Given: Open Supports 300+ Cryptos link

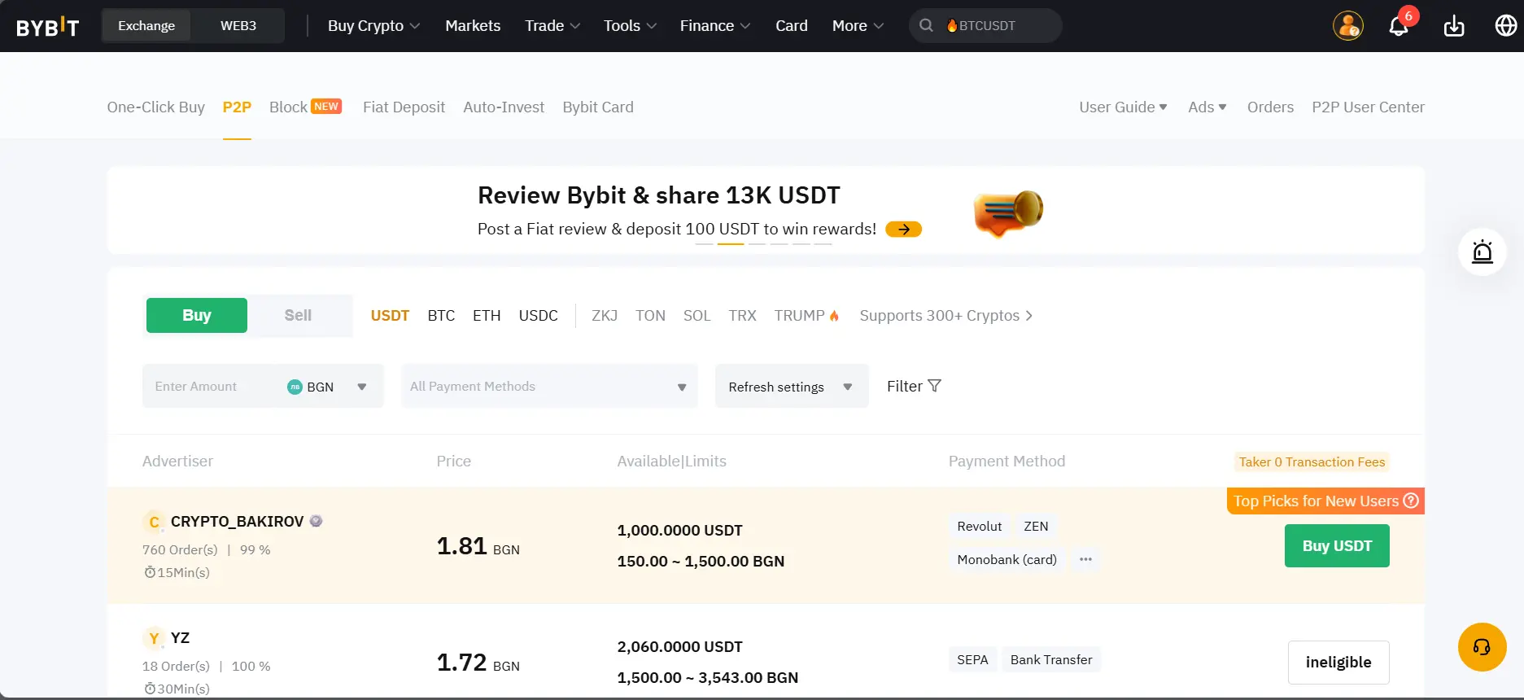Looking at the screenshot, I should 946,316.
